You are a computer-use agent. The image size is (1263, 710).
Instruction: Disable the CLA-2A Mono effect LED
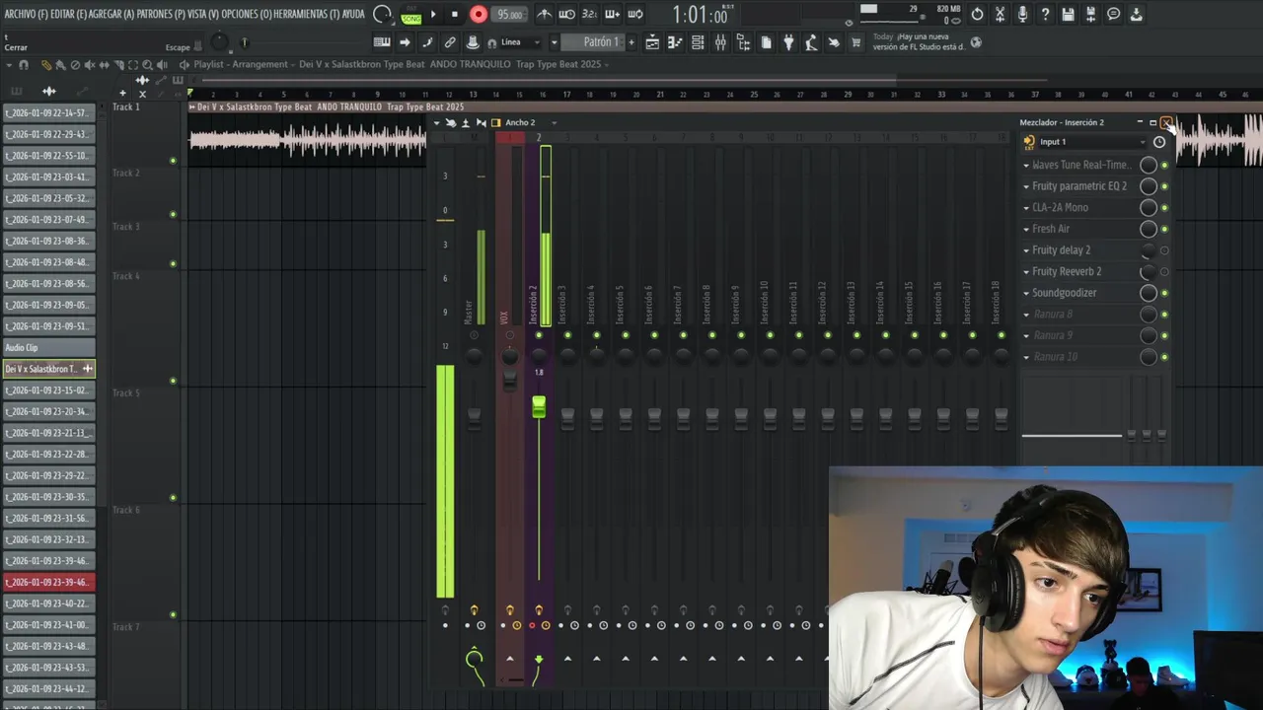tap(1164, 208)
